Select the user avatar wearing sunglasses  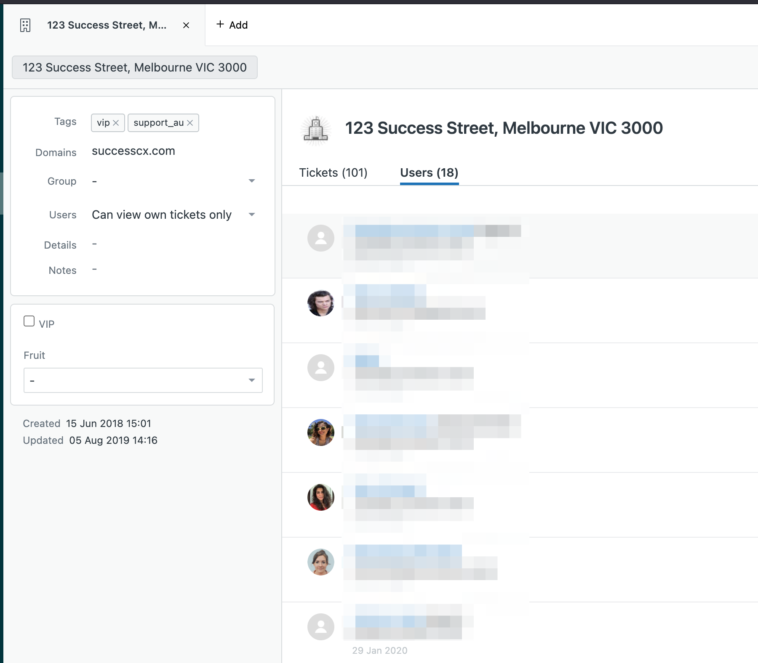click(x=320, y=432)
